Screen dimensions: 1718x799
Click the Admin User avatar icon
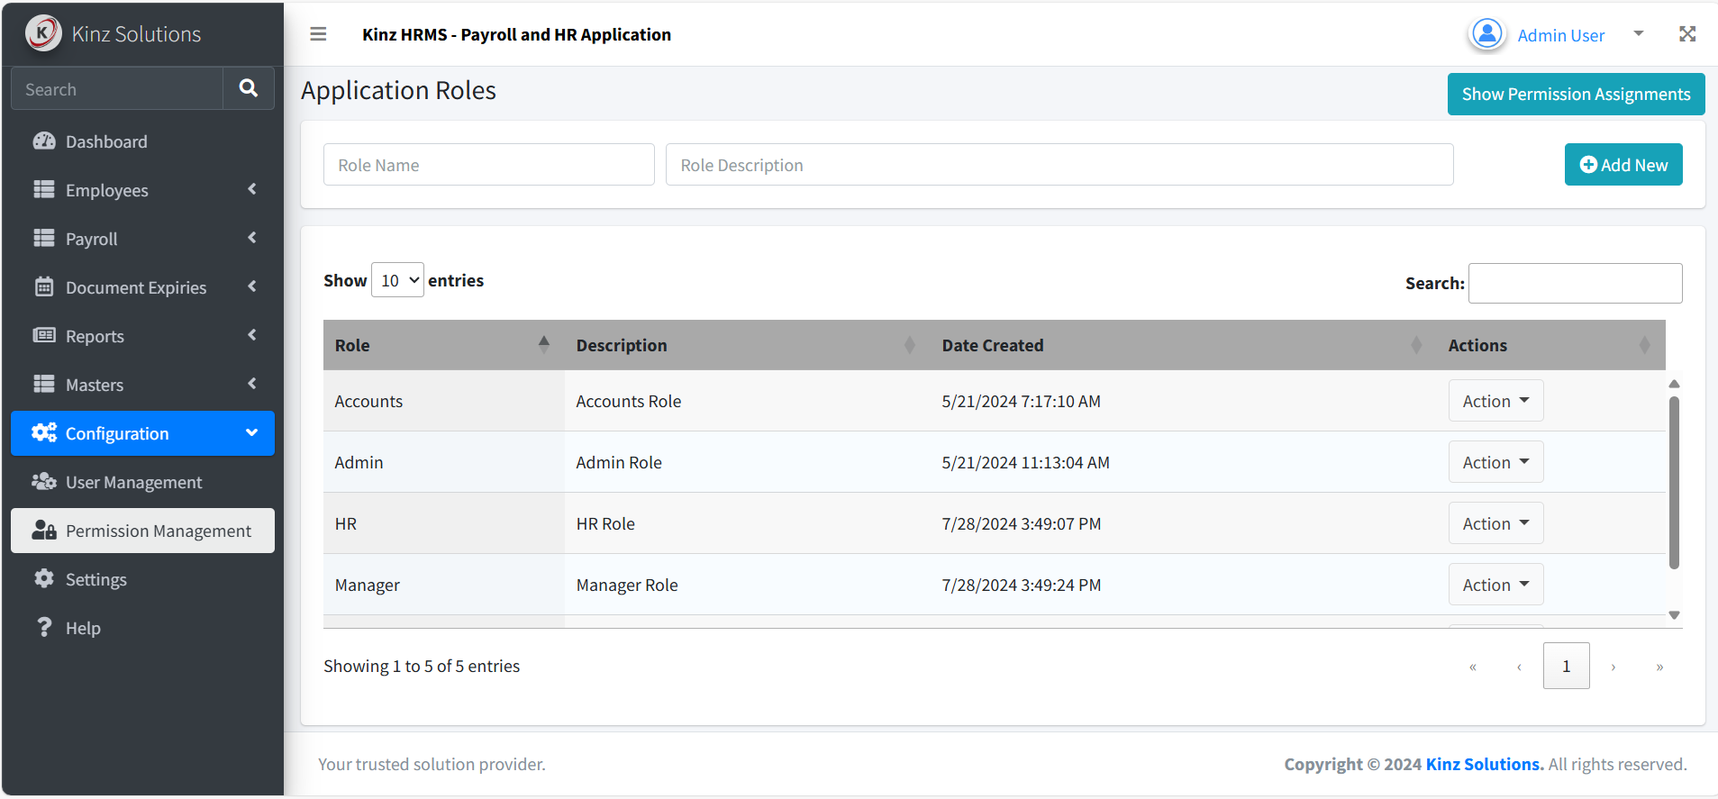[1487, 34]
